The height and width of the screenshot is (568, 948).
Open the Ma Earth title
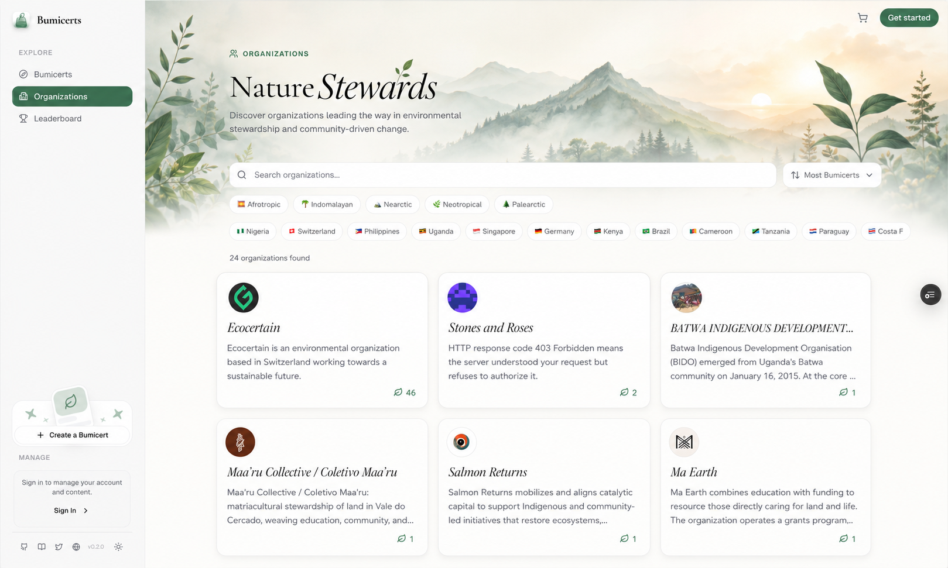tap(694, 472)
